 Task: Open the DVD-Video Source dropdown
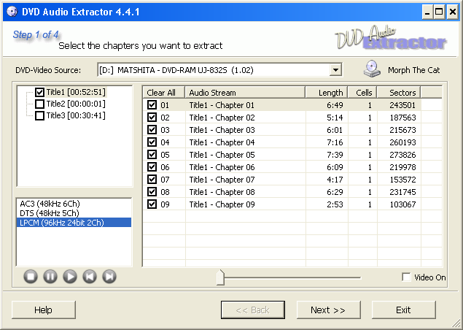pos(335,70)
